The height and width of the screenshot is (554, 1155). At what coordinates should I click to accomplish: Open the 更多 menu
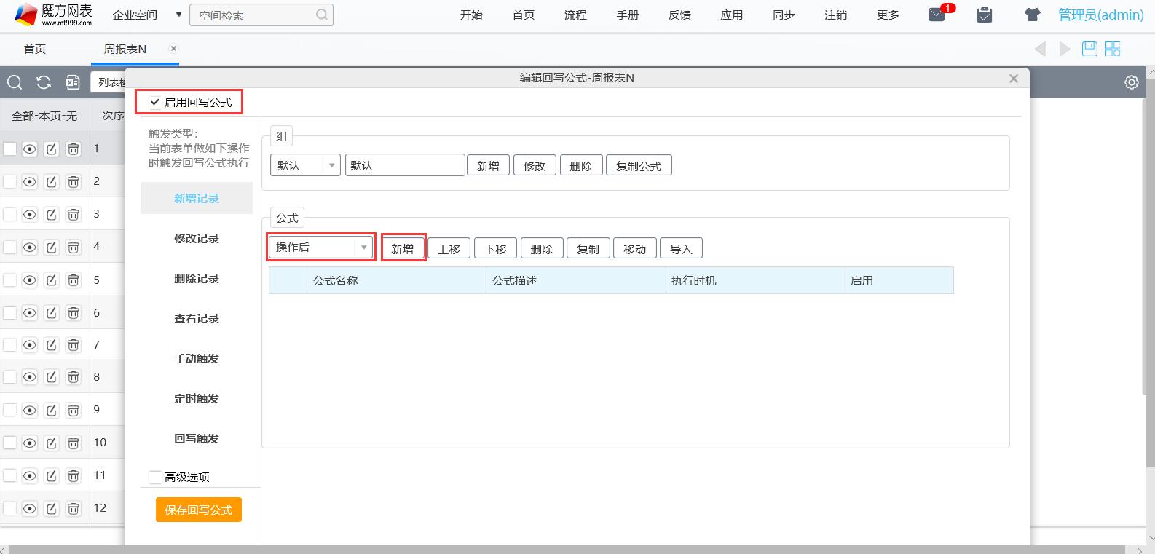click(888, 15)
